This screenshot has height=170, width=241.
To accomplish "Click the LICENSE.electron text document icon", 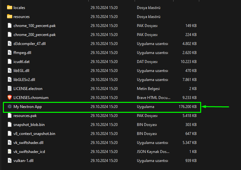I will point(9,88).
